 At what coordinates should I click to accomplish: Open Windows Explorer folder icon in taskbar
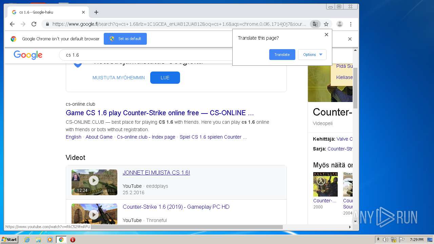pos(38,240)
